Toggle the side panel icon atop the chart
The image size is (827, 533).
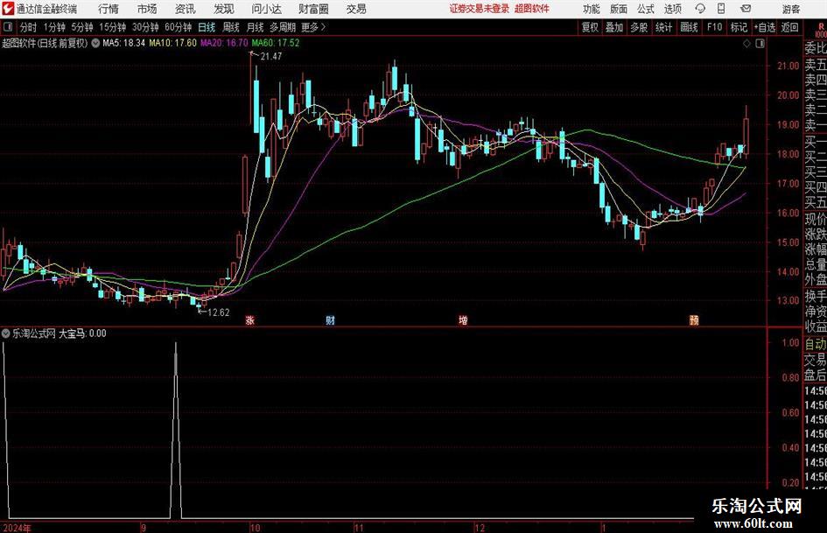[760, 44]
